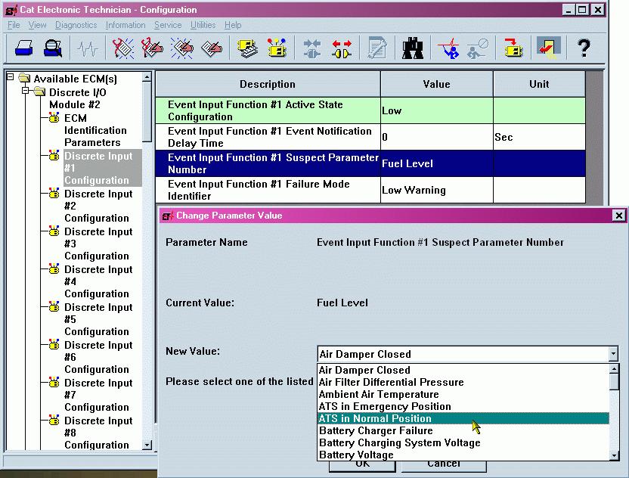Collapse the Discrete I/O Module #2 node
629x478 pixels.
pos(25,90)
